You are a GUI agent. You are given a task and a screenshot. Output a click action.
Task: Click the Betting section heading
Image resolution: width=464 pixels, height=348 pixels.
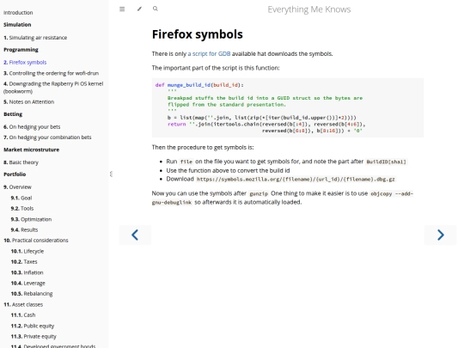coord(13,114)
